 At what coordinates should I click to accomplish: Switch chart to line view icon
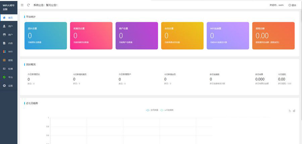290,111
